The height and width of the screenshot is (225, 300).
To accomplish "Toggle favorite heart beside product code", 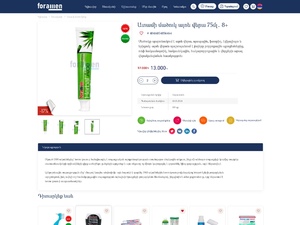I will point(141,33).
